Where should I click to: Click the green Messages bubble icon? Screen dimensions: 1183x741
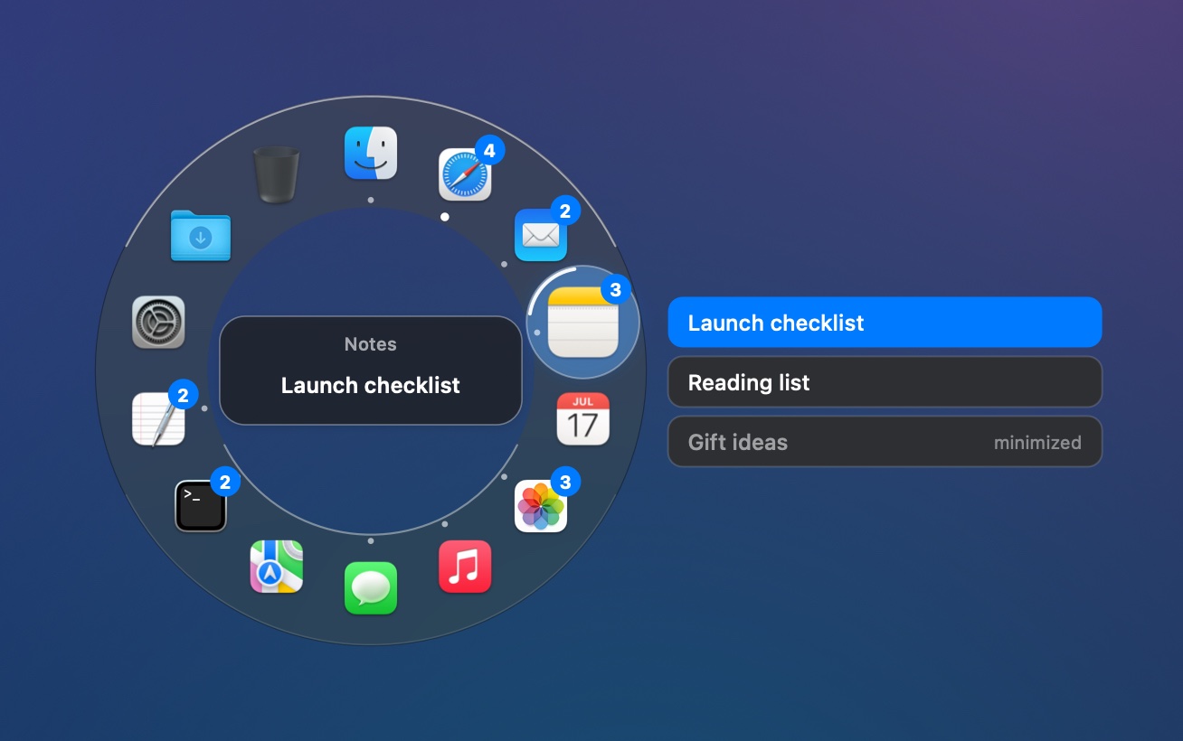coord(371,588)
